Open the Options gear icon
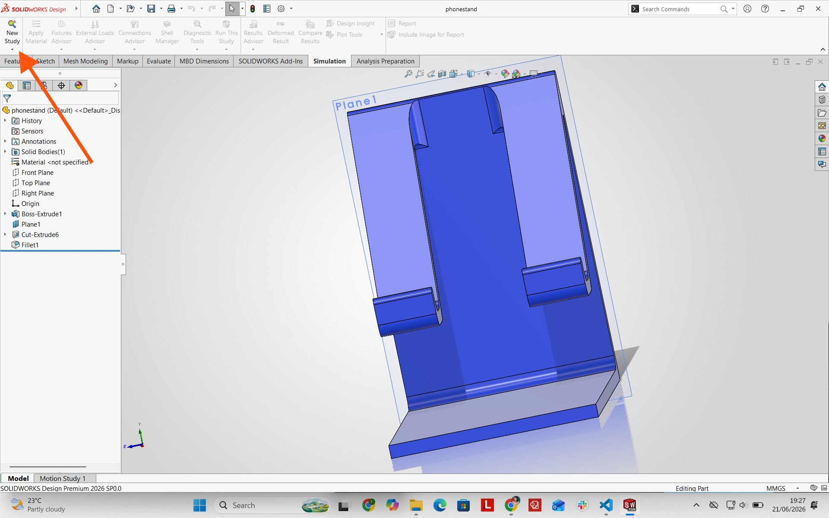The image size is (829, 518). pyautogui.click(x=281, y=9)
